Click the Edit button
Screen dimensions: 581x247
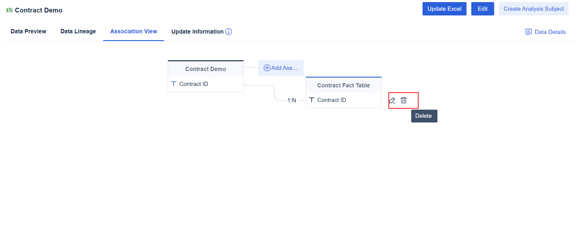(482, 9)
